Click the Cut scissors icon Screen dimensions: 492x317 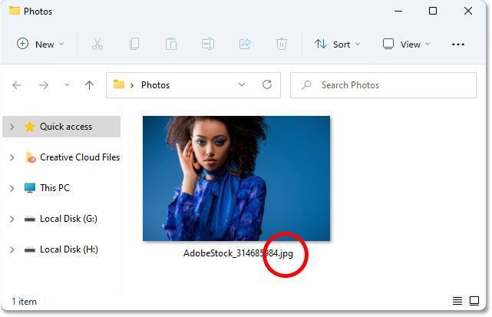pos(97,45)
